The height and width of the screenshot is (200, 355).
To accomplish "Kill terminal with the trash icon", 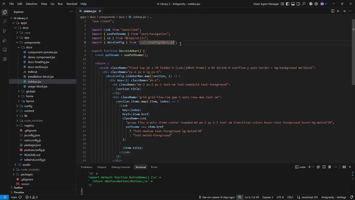I will 329,167.
